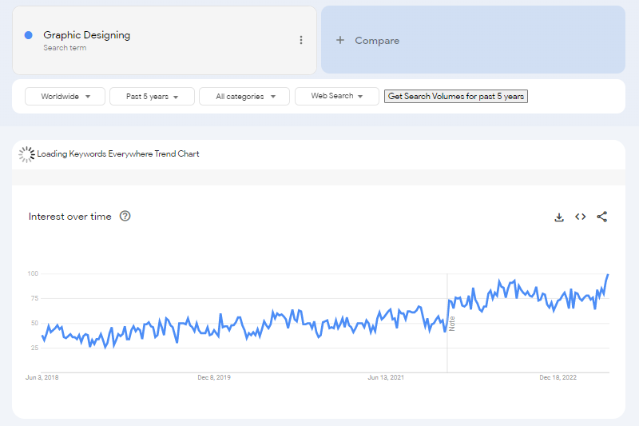
Task: Click the Interest over time heading
Action: point(70,217)
